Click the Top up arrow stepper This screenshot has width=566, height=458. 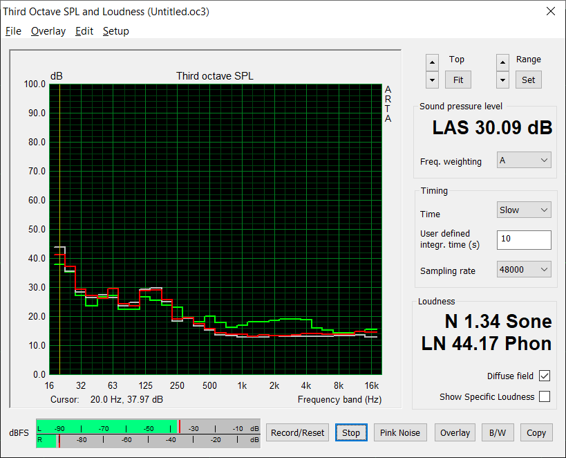tap(432, 62)
